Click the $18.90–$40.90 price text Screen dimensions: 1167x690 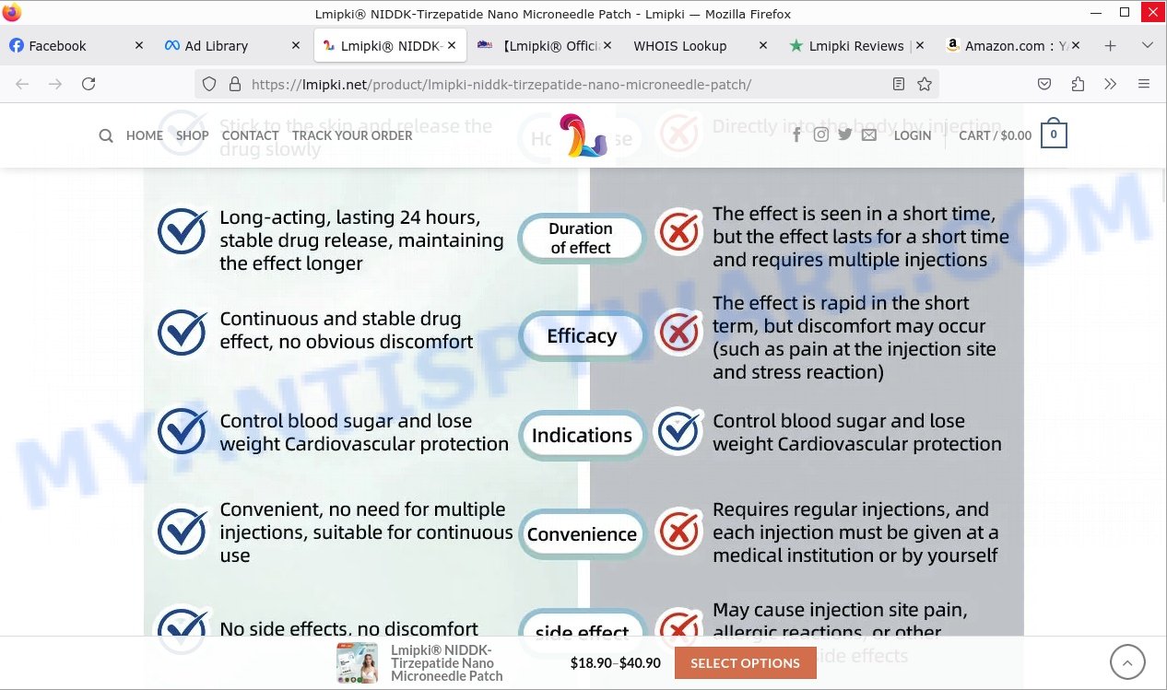tap(616, 662)
